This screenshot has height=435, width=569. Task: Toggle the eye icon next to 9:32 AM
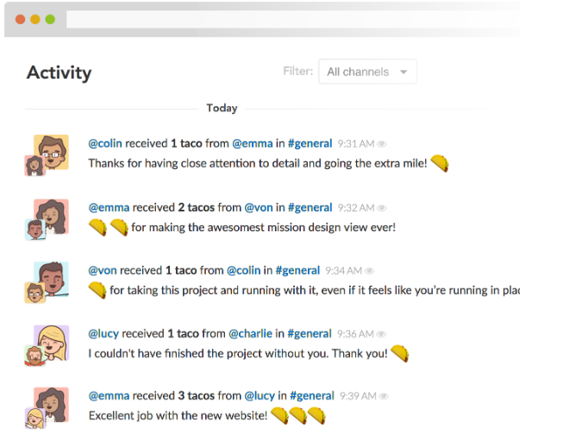pyautogui.click(x=381, y=208)
